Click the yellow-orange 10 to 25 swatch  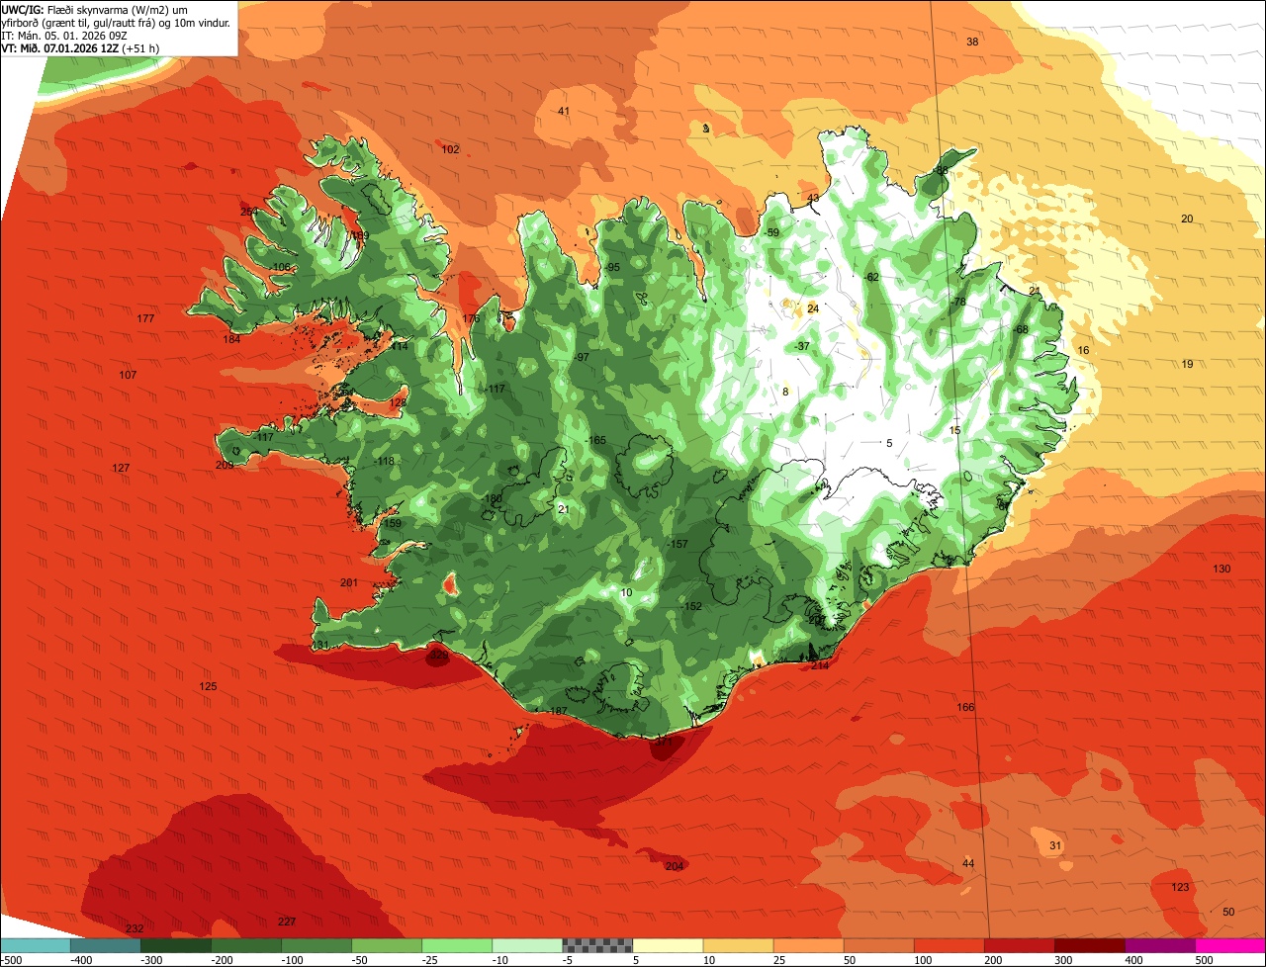pyautogui.click(x=738, y=945)
